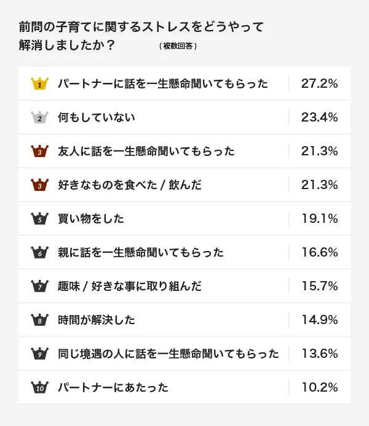Click the gold rank 1 crown icon

coord(40,83)
